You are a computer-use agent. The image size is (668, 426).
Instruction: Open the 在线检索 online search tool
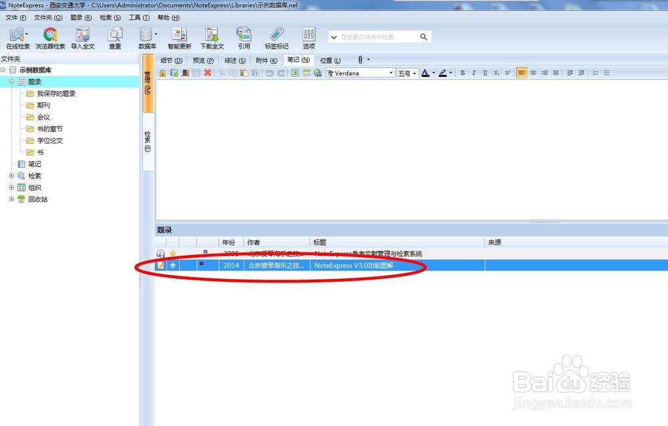[x=17, y=37]
